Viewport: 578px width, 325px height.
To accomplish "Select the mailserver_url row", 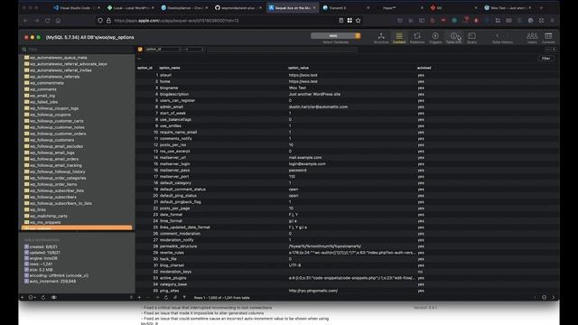I will (347, 157).
